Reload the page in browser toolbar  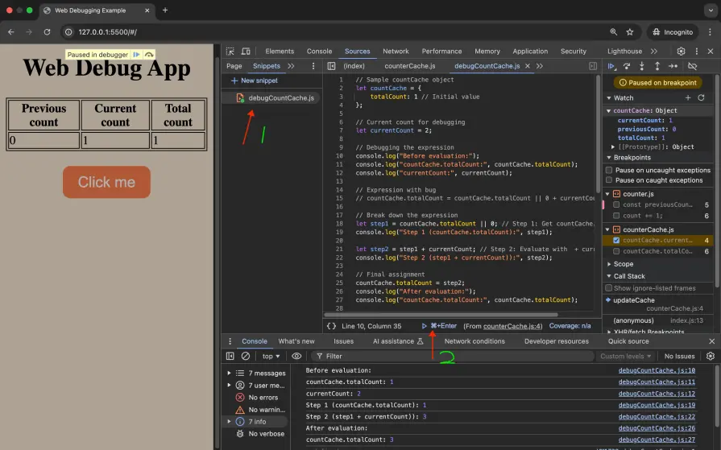(47, 32)
